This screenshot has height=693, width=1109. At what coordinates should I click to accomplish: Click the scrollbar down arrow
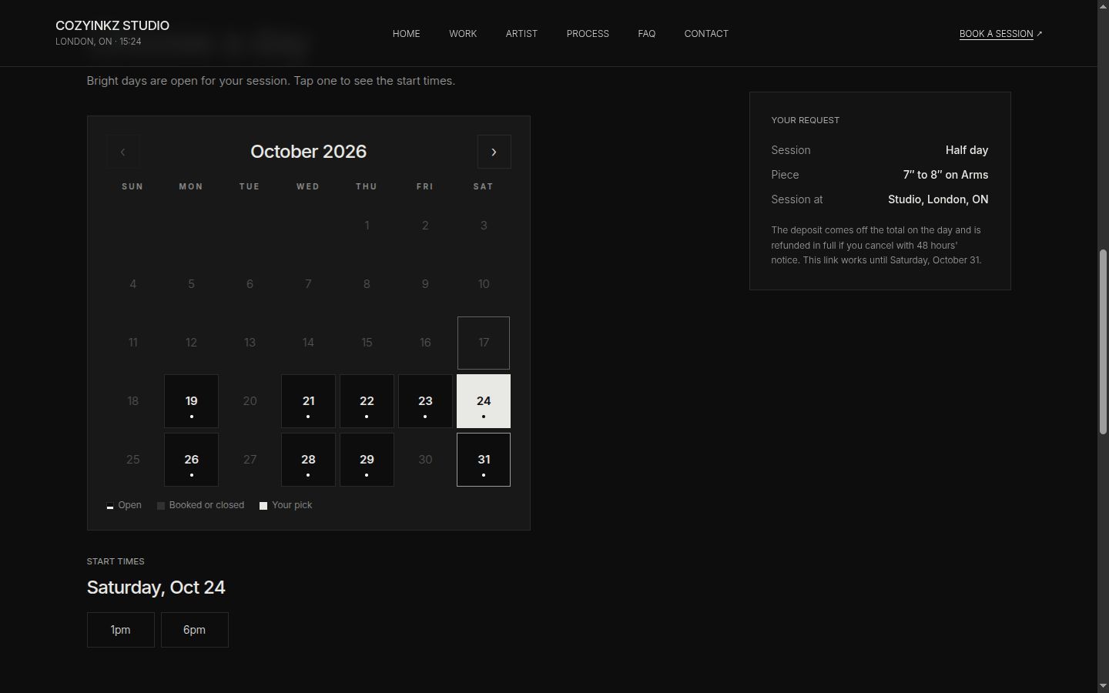click(x=1103, y=686)
